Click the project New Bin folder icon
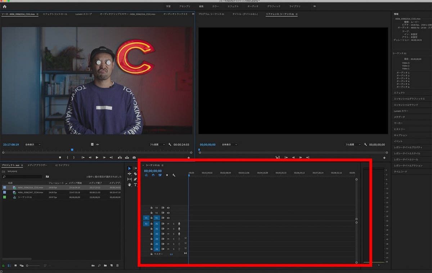This screenshot has width=432, height=273. 105,265
